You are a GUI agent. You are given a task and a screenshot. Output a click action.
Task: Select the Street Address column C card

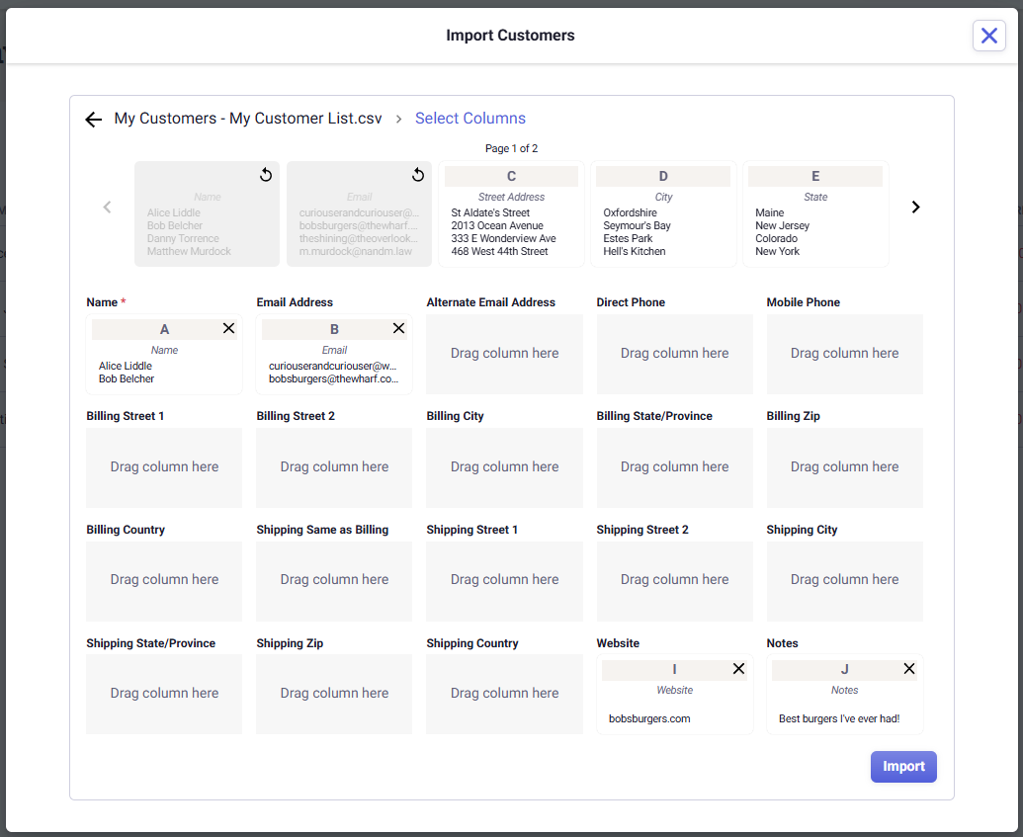click(511, 214)
